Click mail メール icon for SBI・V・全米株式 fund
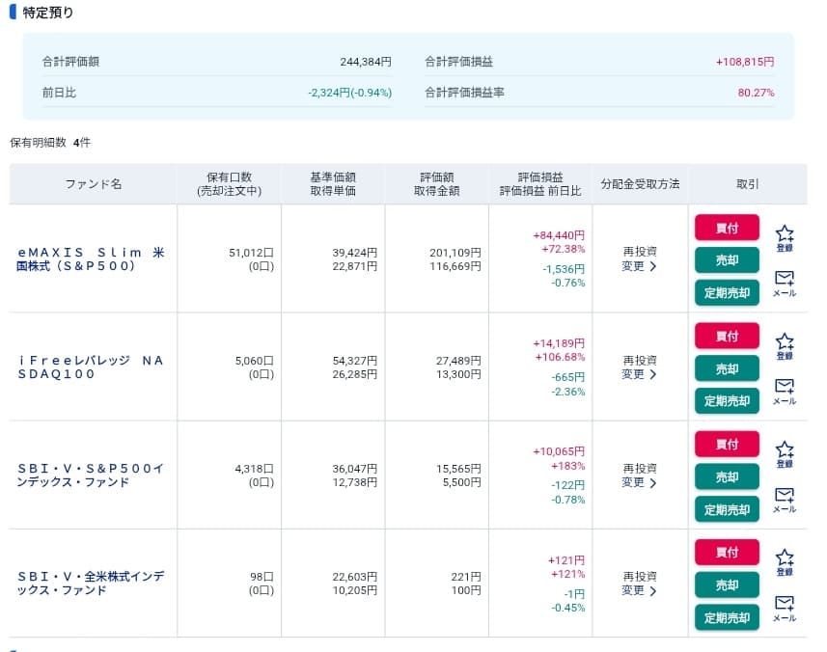The width and height of the screenshot is (827, 652). tap(785, 605)
